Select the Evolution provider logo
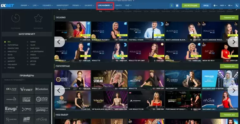 (42, 89)
